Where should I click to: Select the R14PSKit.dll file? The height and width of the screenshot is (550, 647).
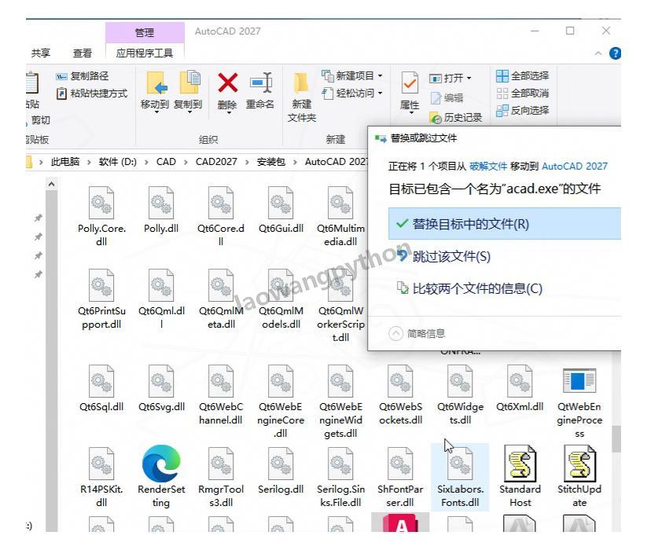coord(101,478)
